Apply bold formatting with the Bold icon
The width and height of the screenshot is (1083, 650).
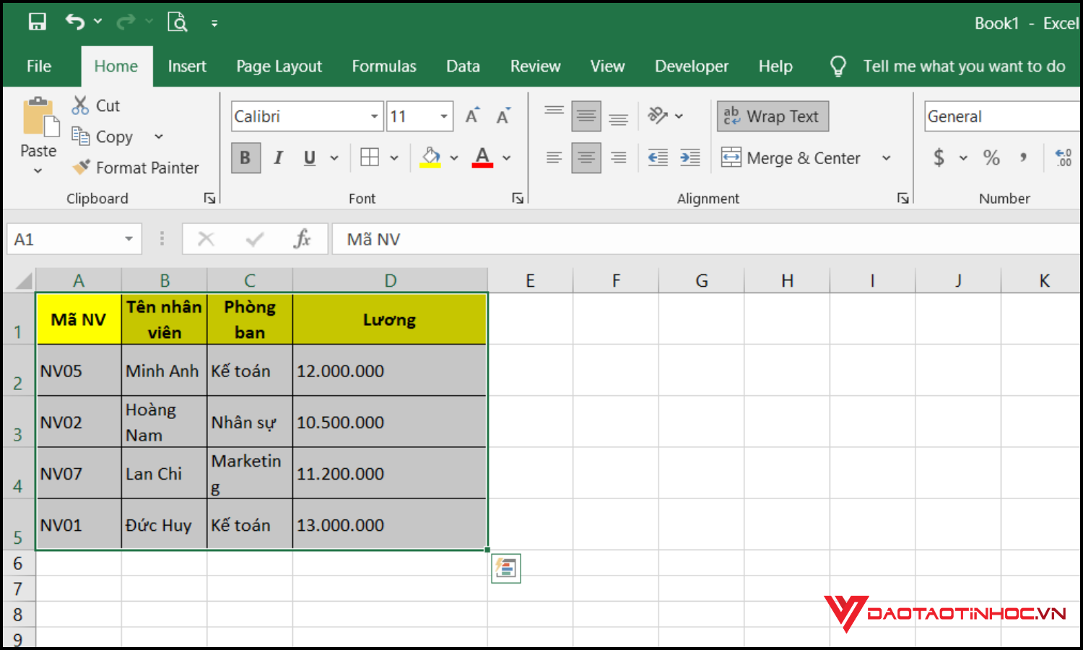click(245, 157)
